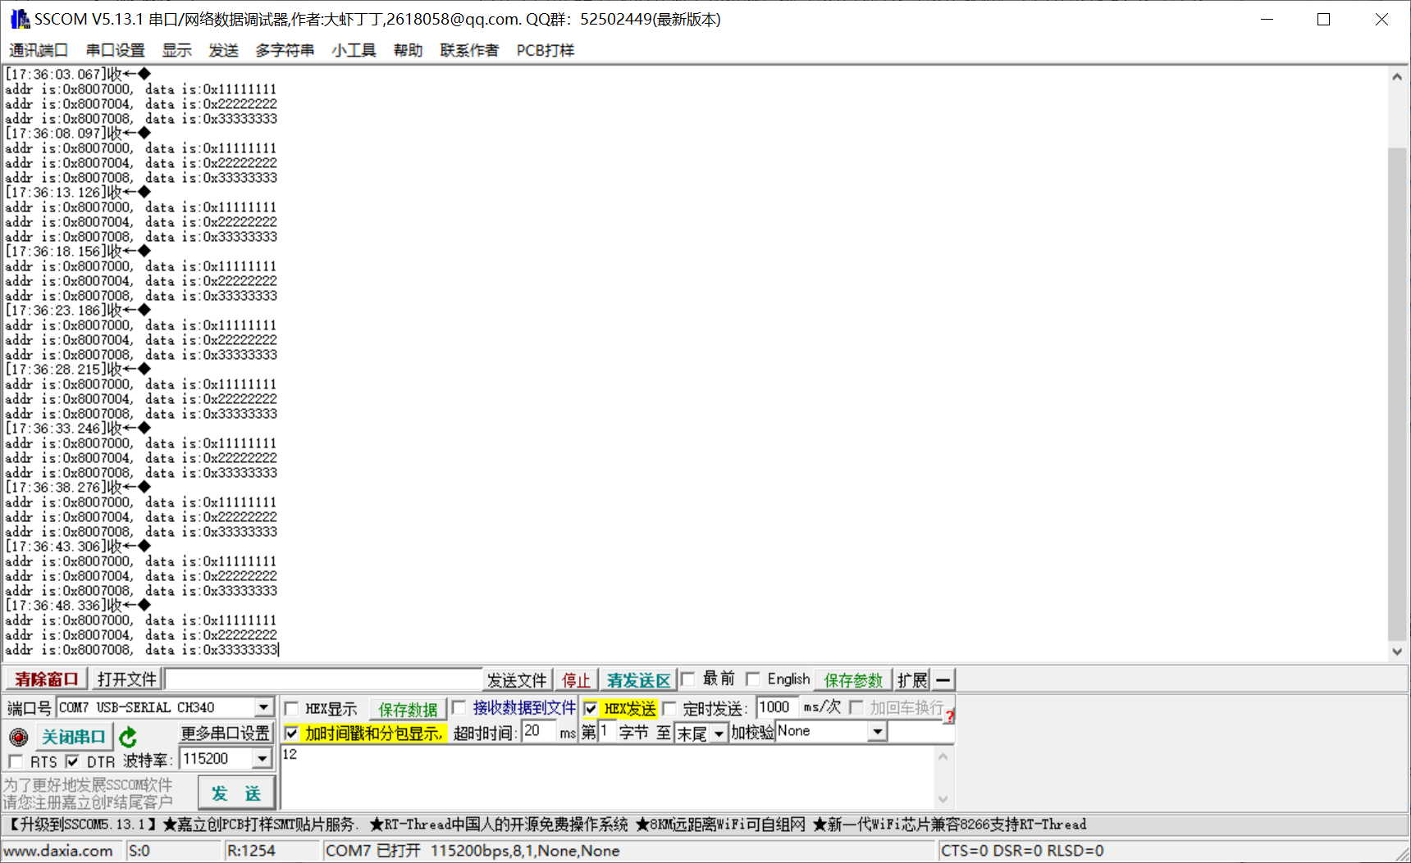Uncheck 加时间戳和分包显示 option
The width and height of the screenshot is (1411, 863).
point(292,733)
